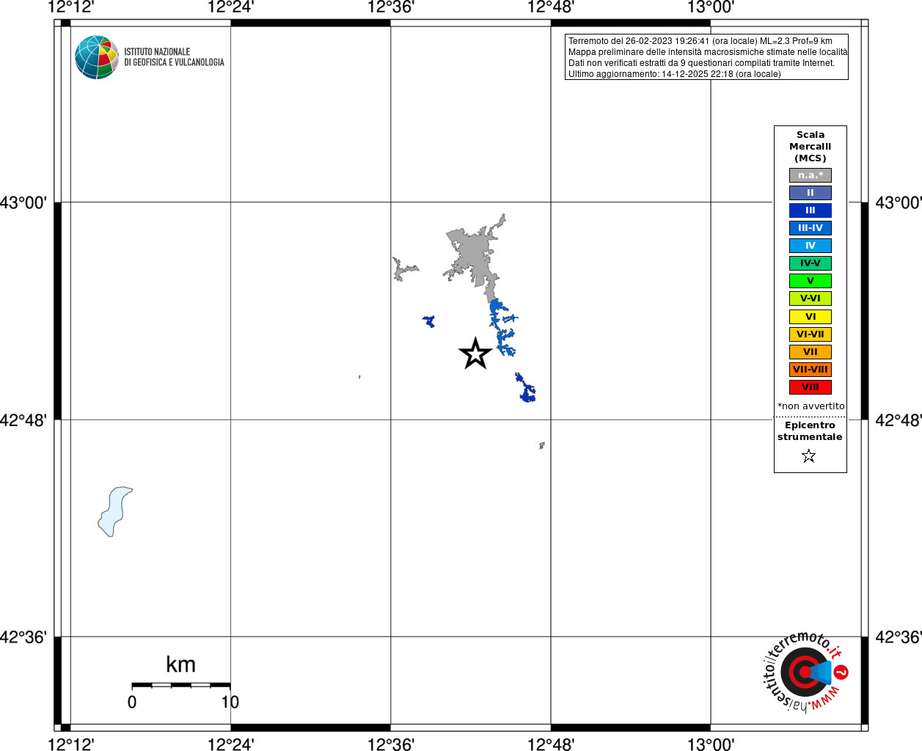Select the gray n.a.* legend swatch
This screenshot has height=751, width=922.
(811, 175)
